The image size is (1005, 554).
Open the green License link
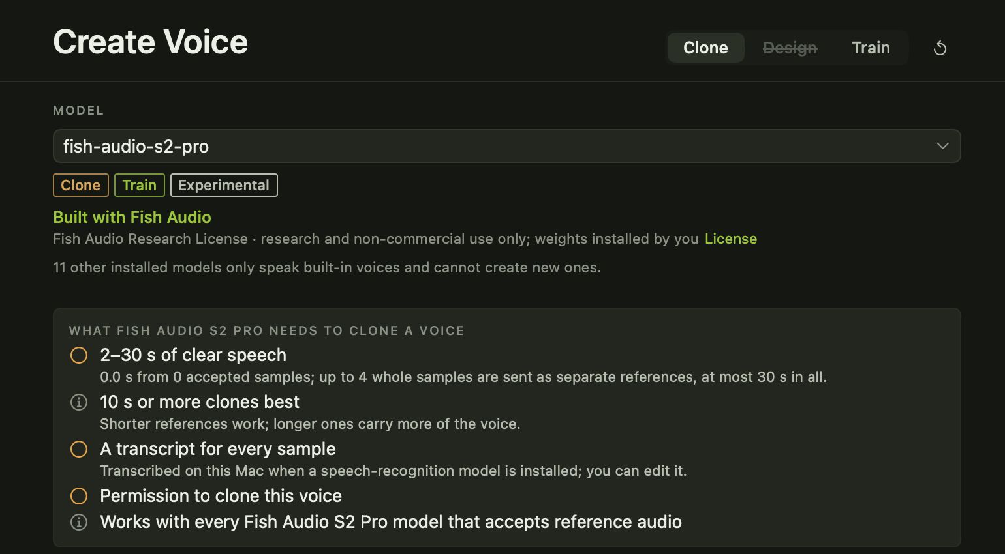point(731,239)
